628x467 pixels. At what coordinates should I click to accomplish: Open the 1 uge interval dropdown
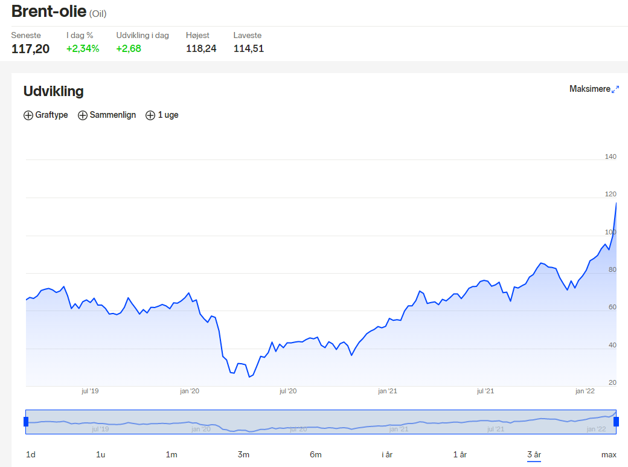pyautogui.click(x=162, y=115)
